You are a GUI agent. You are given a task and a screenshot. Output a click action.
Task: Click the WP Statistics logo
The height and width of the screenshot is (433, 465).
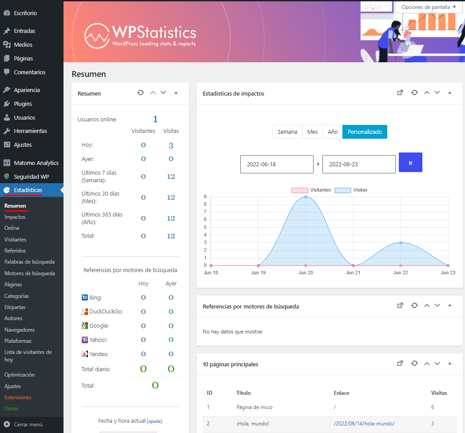pos(140,36)
